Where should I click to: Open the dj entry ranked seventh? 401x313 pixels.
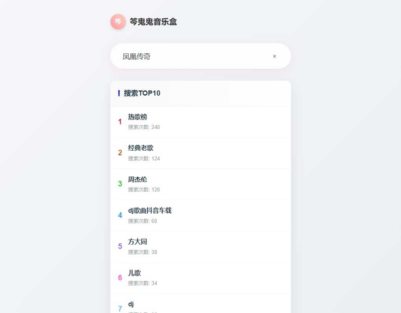[131, 304]
